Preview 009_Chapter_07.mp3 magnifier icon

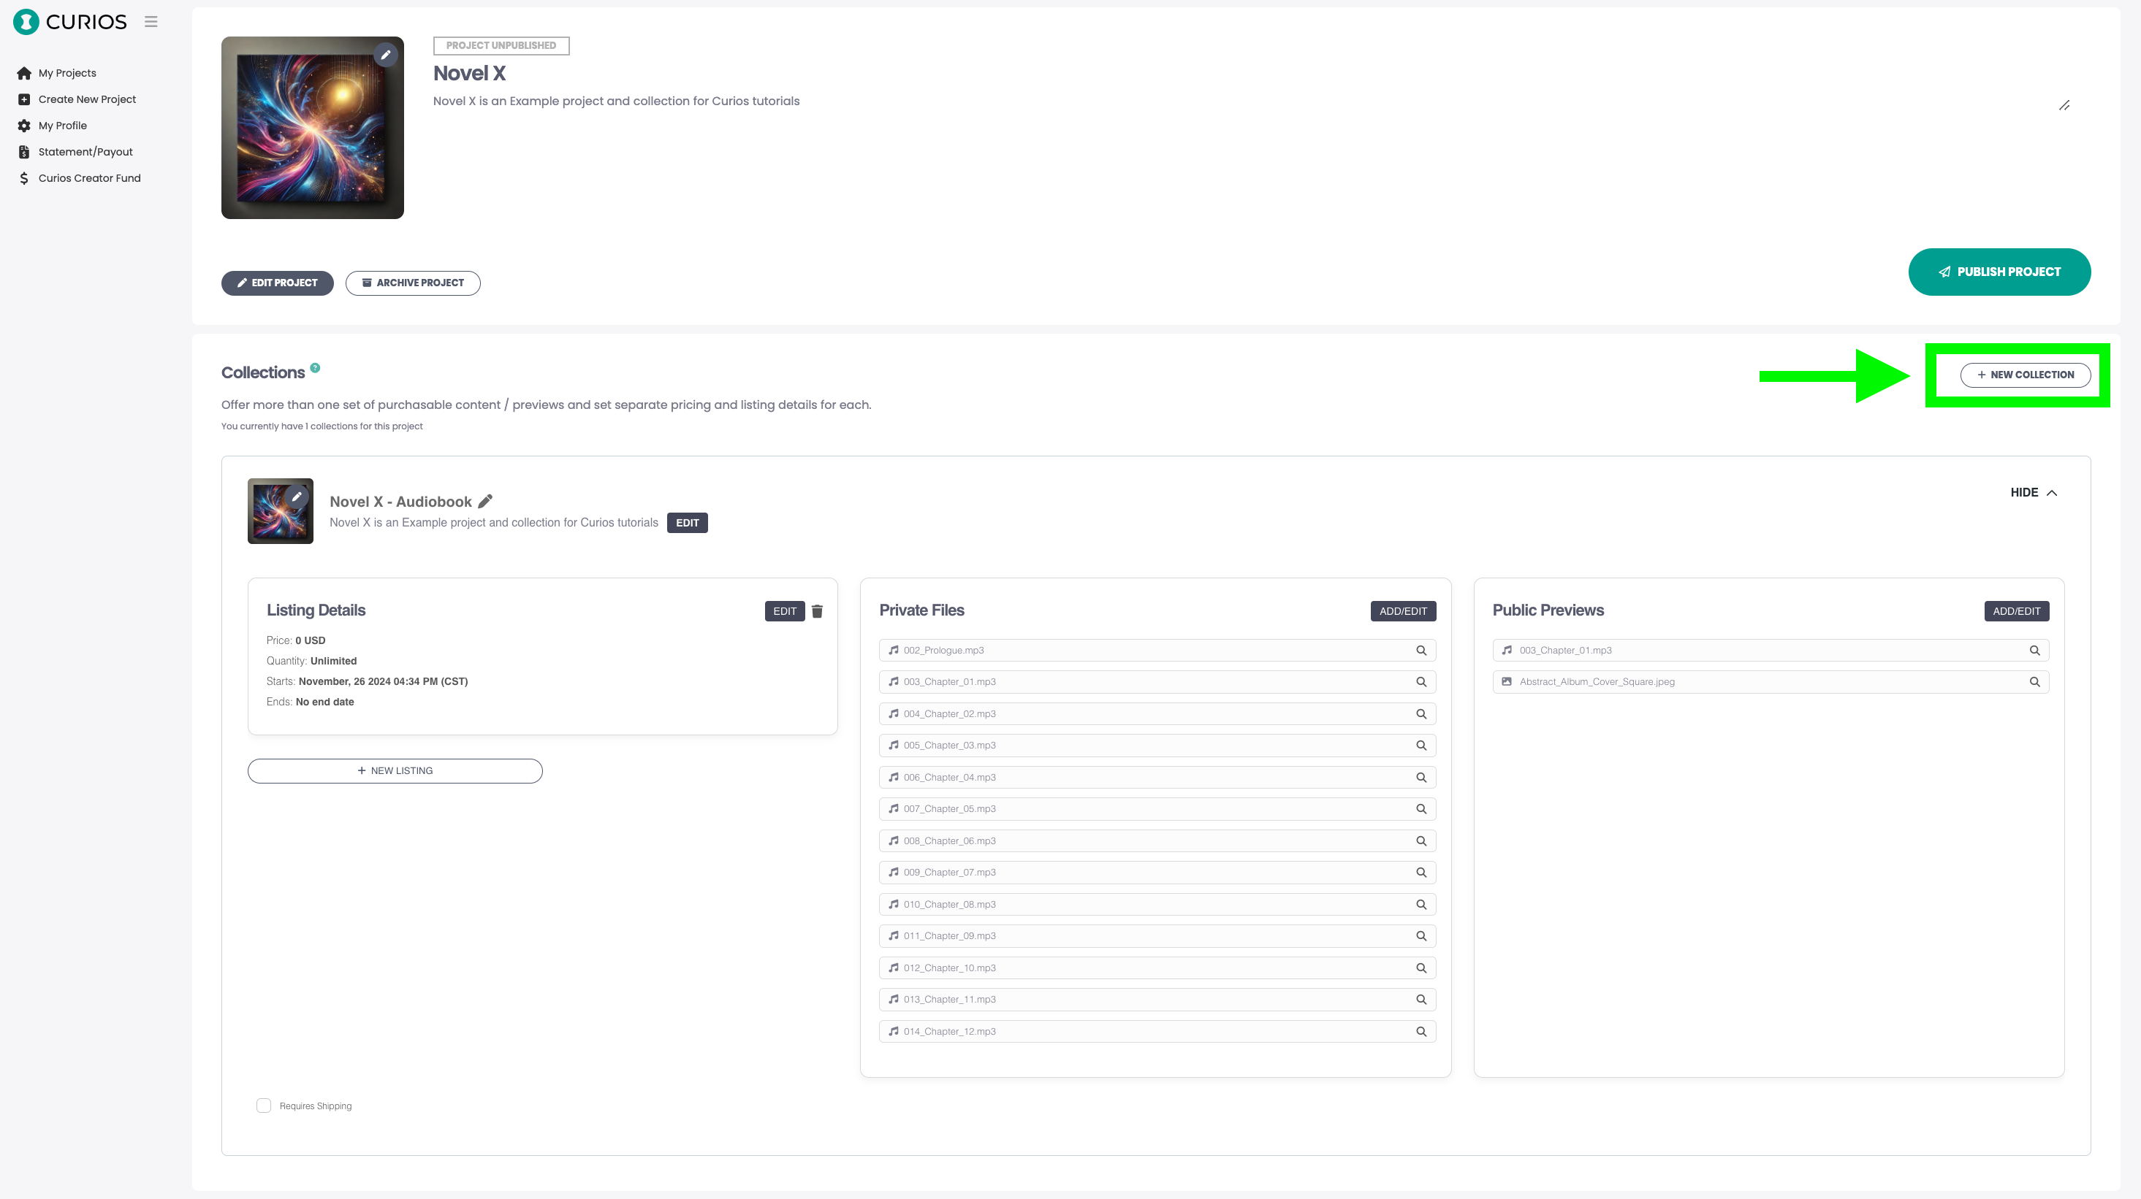click(x=1421, y=873)
